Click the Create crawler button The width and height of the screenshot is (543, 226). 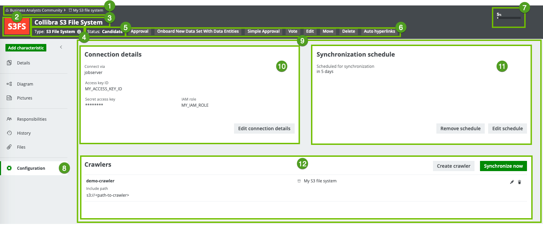click(x=453, y=166)
